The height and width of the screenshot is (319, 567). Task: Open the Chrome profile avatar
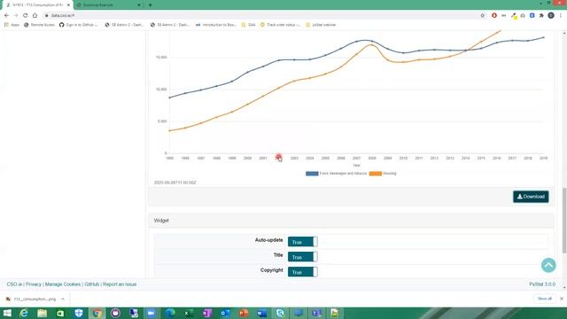click(551, 16)
